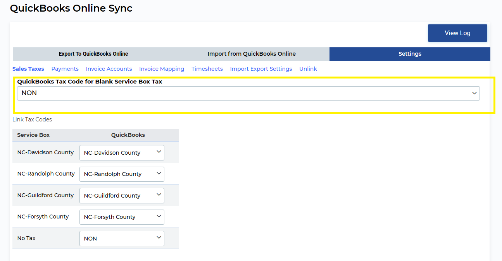The image size is (502, 261).
Task: Open the View Log button
Action: point(457,33)
